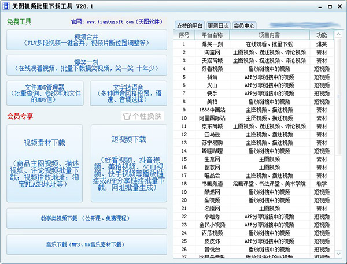Open 视频素材下载 module

(45, 163)
